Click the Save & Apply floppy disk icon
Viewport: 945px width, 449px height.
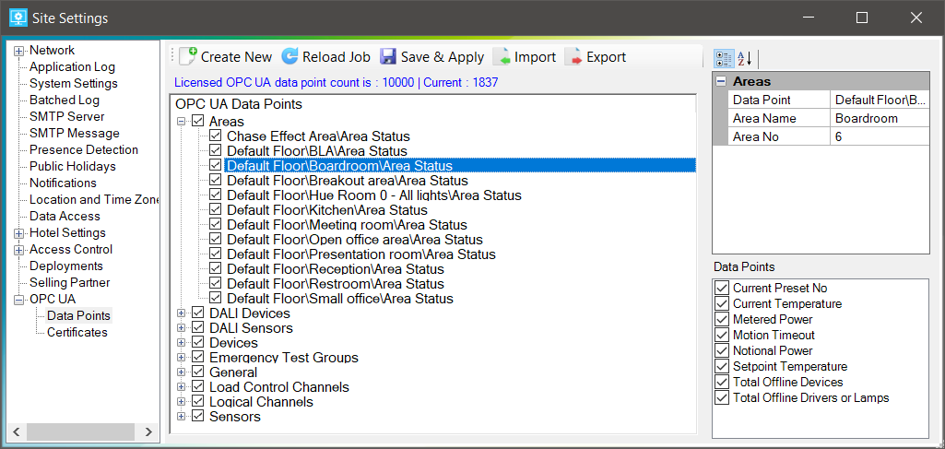(x=388, y=56)
